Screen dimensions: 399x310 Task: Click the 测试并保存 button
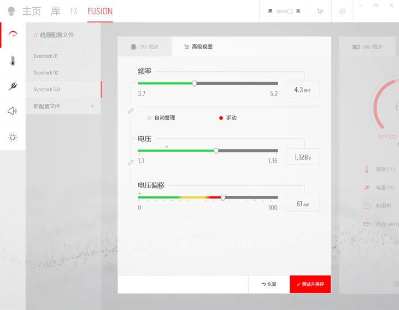310,284
